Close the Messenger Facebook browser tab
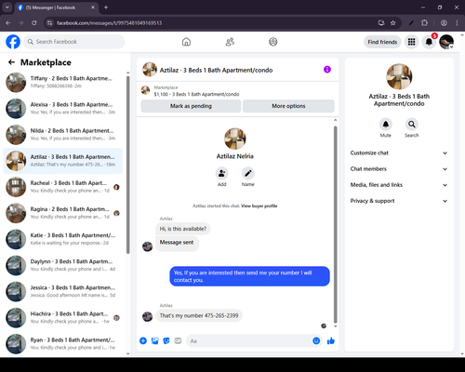465x372 pixels. coord(93,7)
